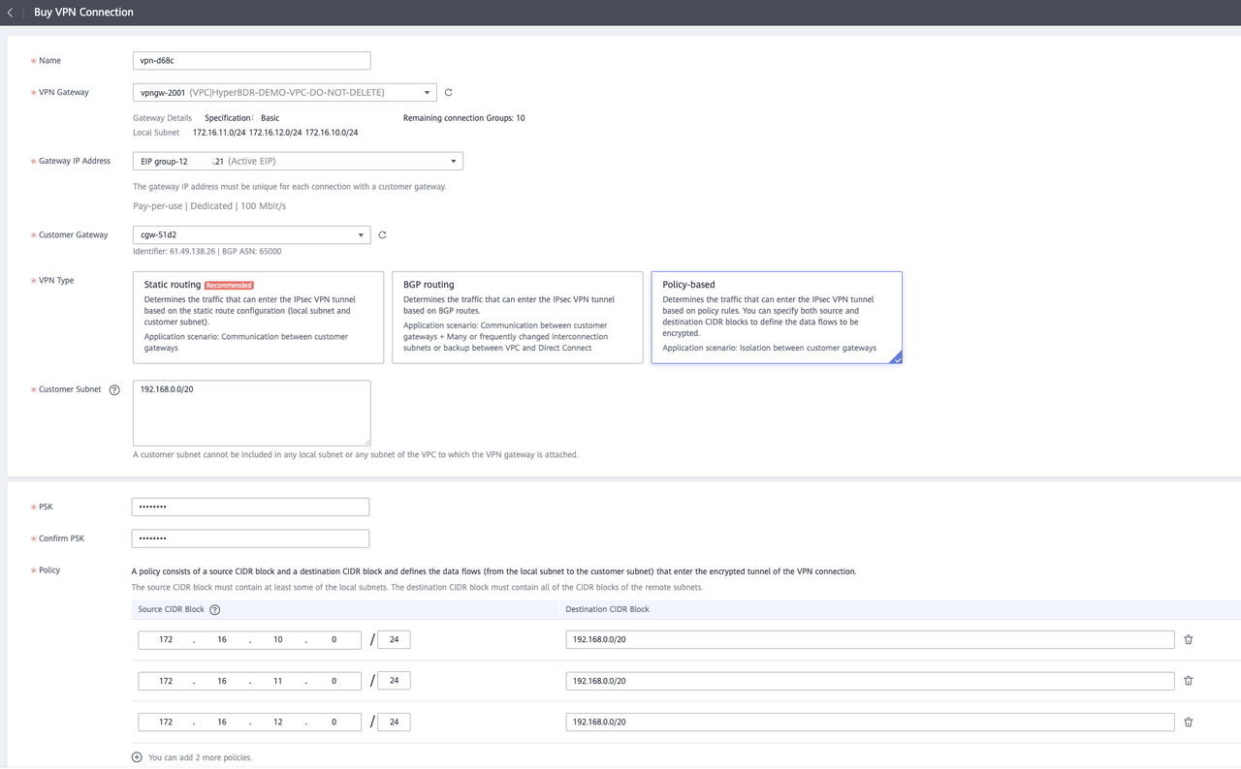
Task: Edit mask 24 of the 172.16.11.0 row
Action: tap(395, 681)
